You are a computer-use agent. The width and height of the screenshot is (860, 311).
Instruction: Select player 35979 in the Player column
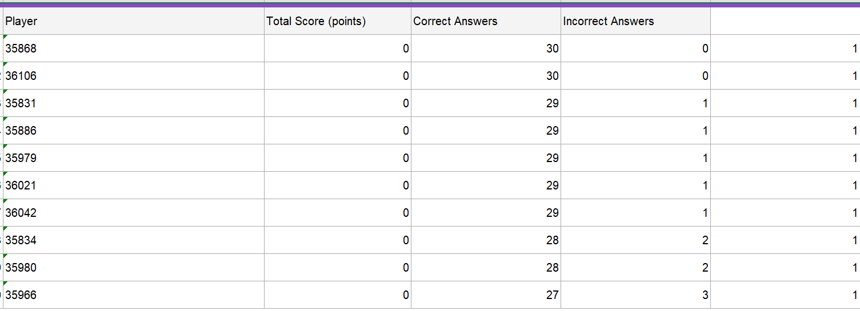(133, 158)
